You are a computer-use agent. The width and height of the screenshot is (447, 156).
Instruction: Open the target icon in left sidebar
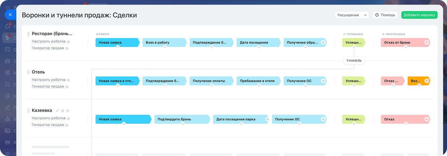[x=7, y=73]
